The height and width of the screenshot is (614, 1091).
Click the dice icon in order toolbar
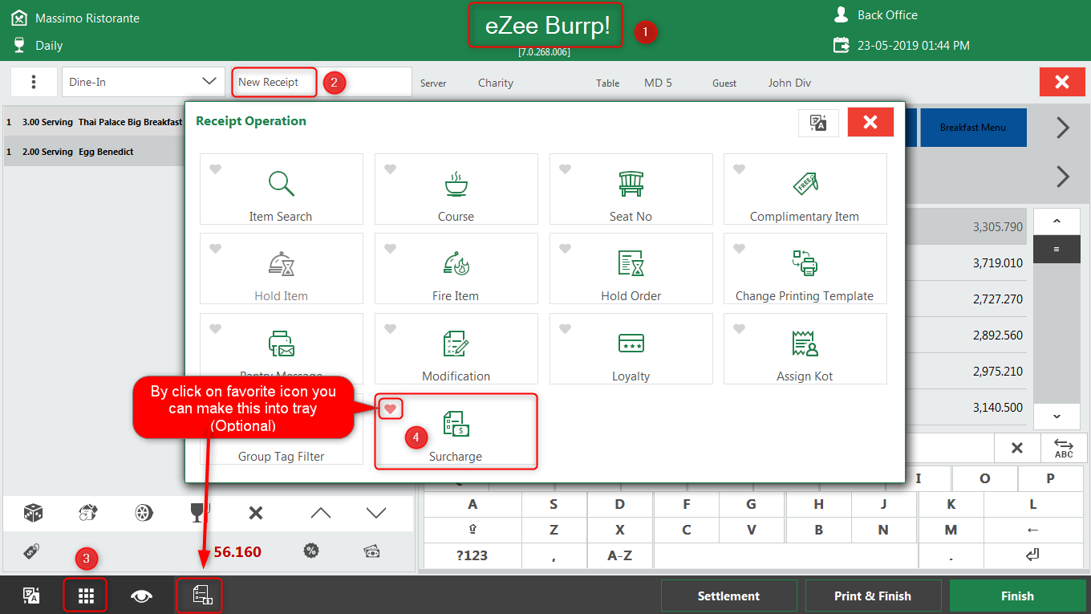point(33,513)
